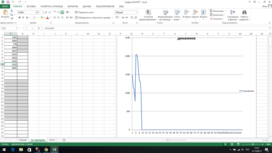
Task: Click inside formula bar showing =F11+E12
Action: pos(155,28)
